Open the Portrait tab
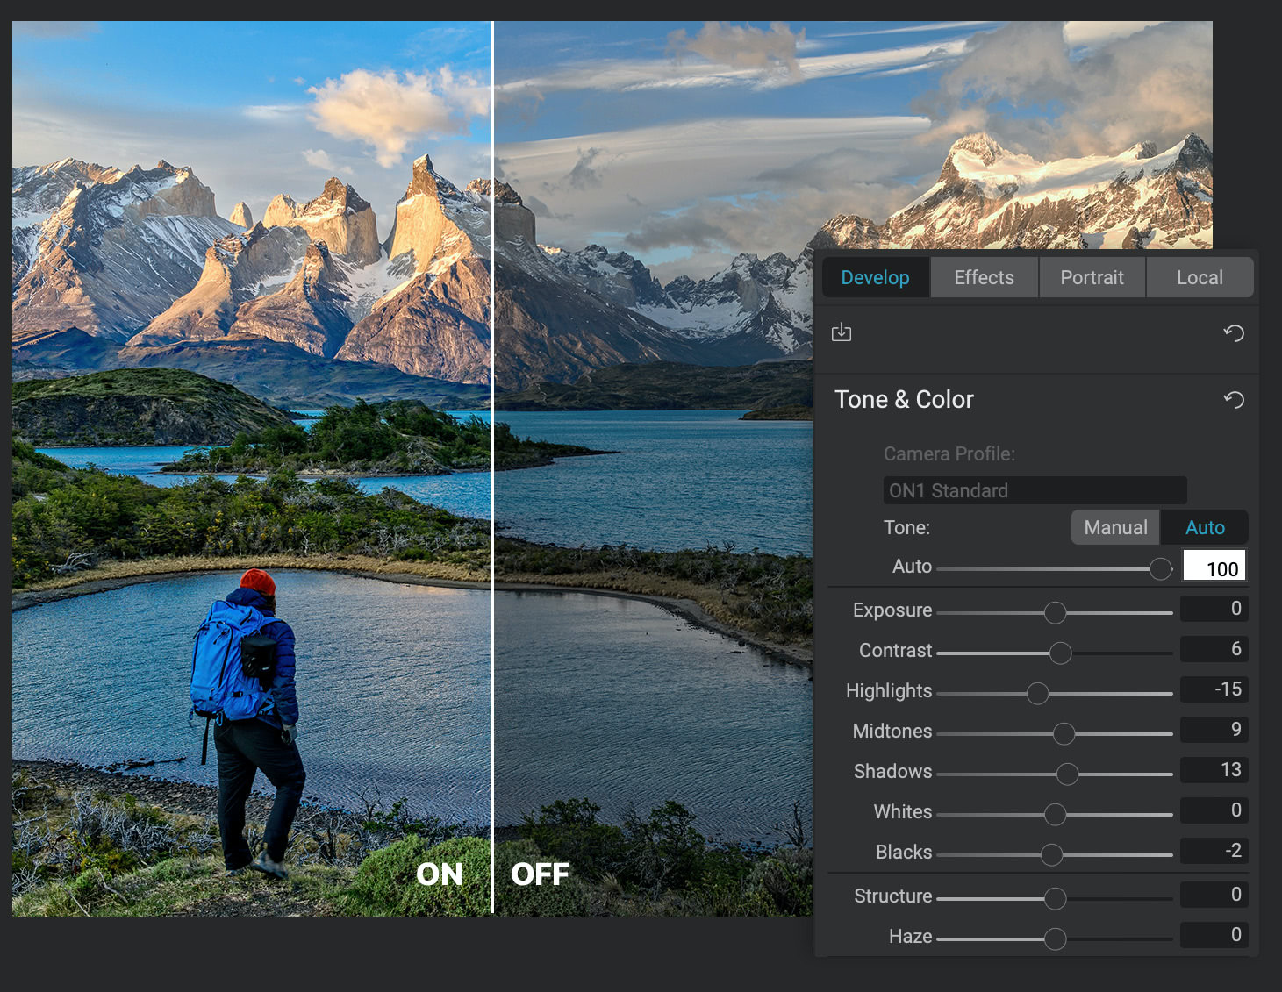Screen dimensions: 1282x992 coord(1092,277)
